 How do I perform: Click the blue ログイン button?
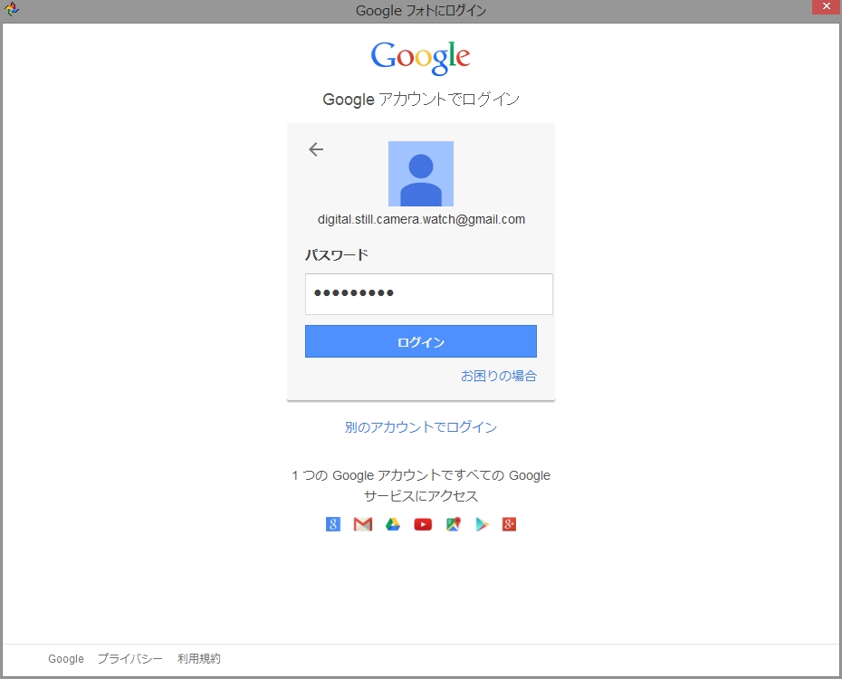pyautogui.click(x=421, y=341)
